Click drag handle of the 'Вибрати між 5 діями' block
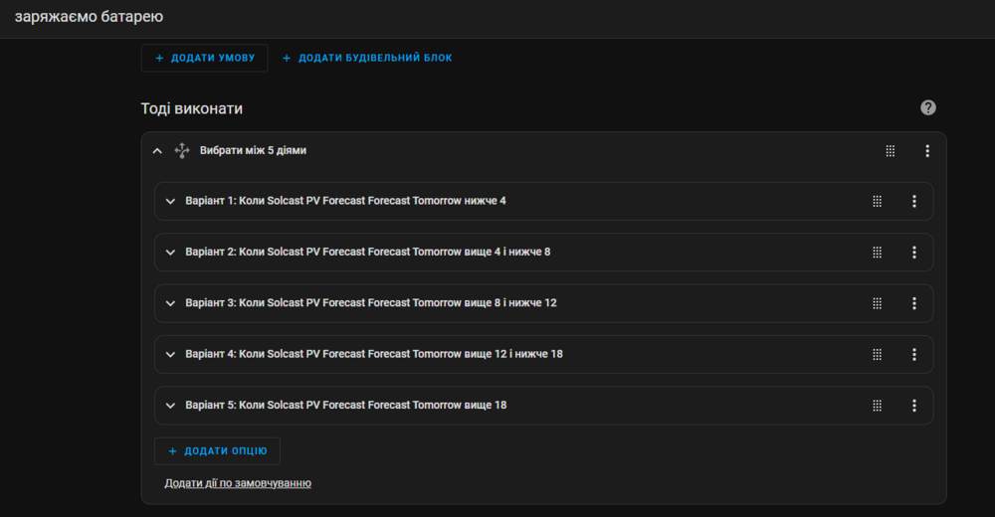The height and width of the screenshot is (517, 995). (891, 151)
